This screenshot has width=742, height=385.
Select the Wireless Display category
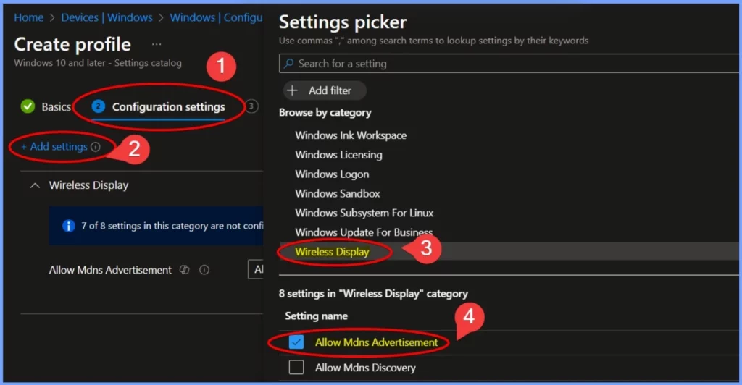pos(332,252)
